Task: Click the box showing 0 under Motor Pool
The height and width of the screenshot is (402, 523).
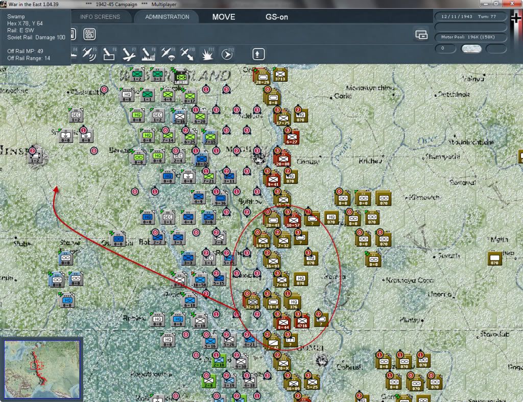Action: click(x=445, y=49)
